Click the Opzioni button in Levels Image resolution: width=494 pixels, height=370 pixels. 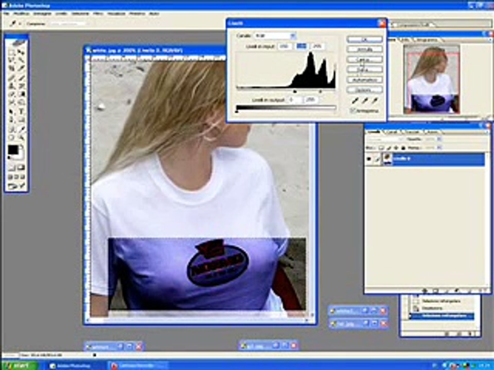pyautogui.click(x=364, y=90)
